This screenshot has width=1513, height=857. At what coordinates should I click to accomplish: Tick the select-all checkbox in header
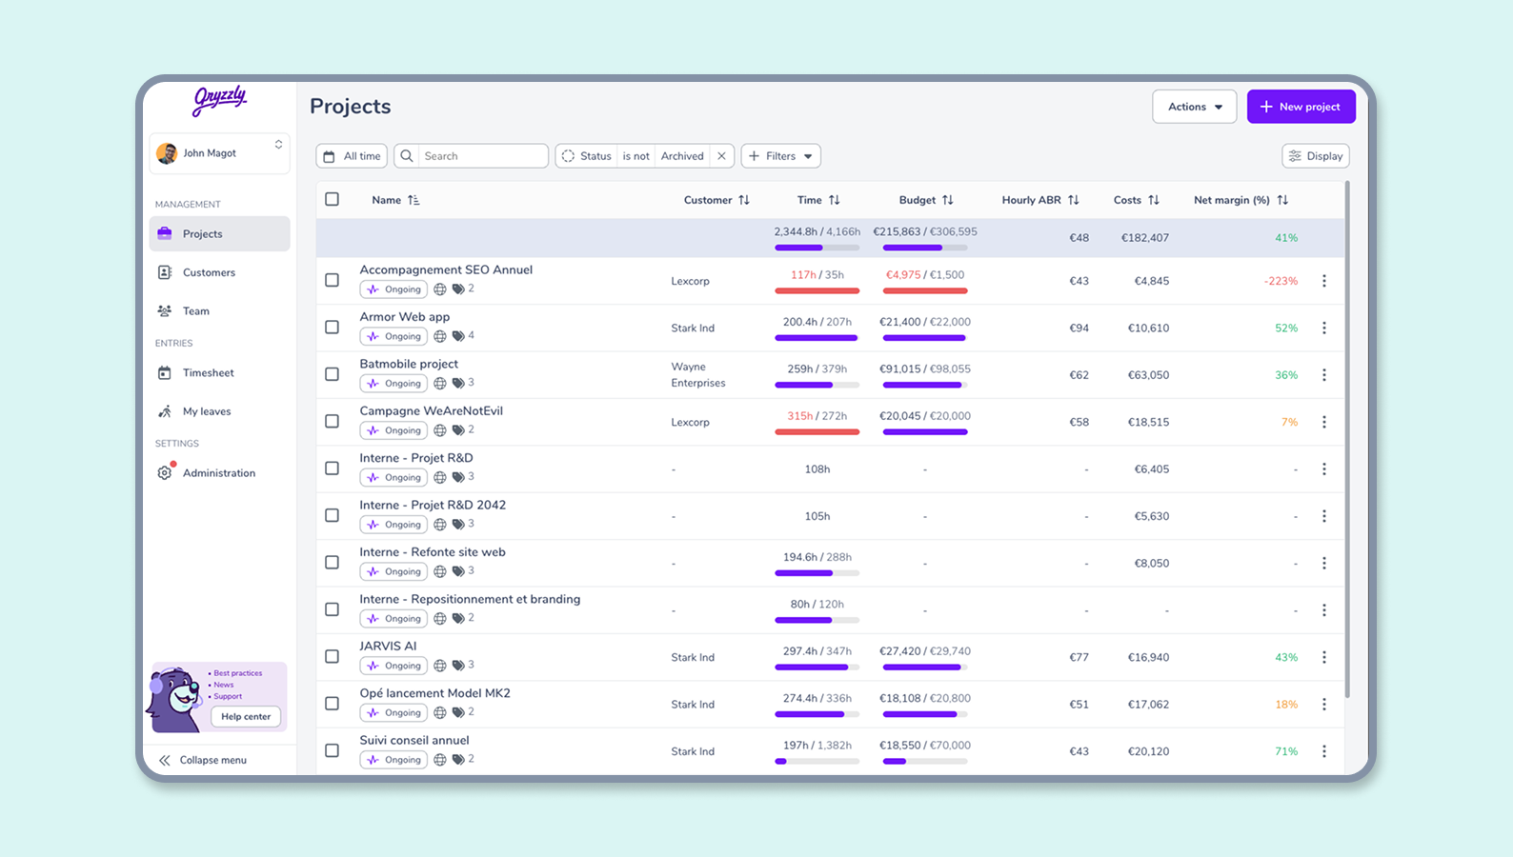(x=332, y=199)
